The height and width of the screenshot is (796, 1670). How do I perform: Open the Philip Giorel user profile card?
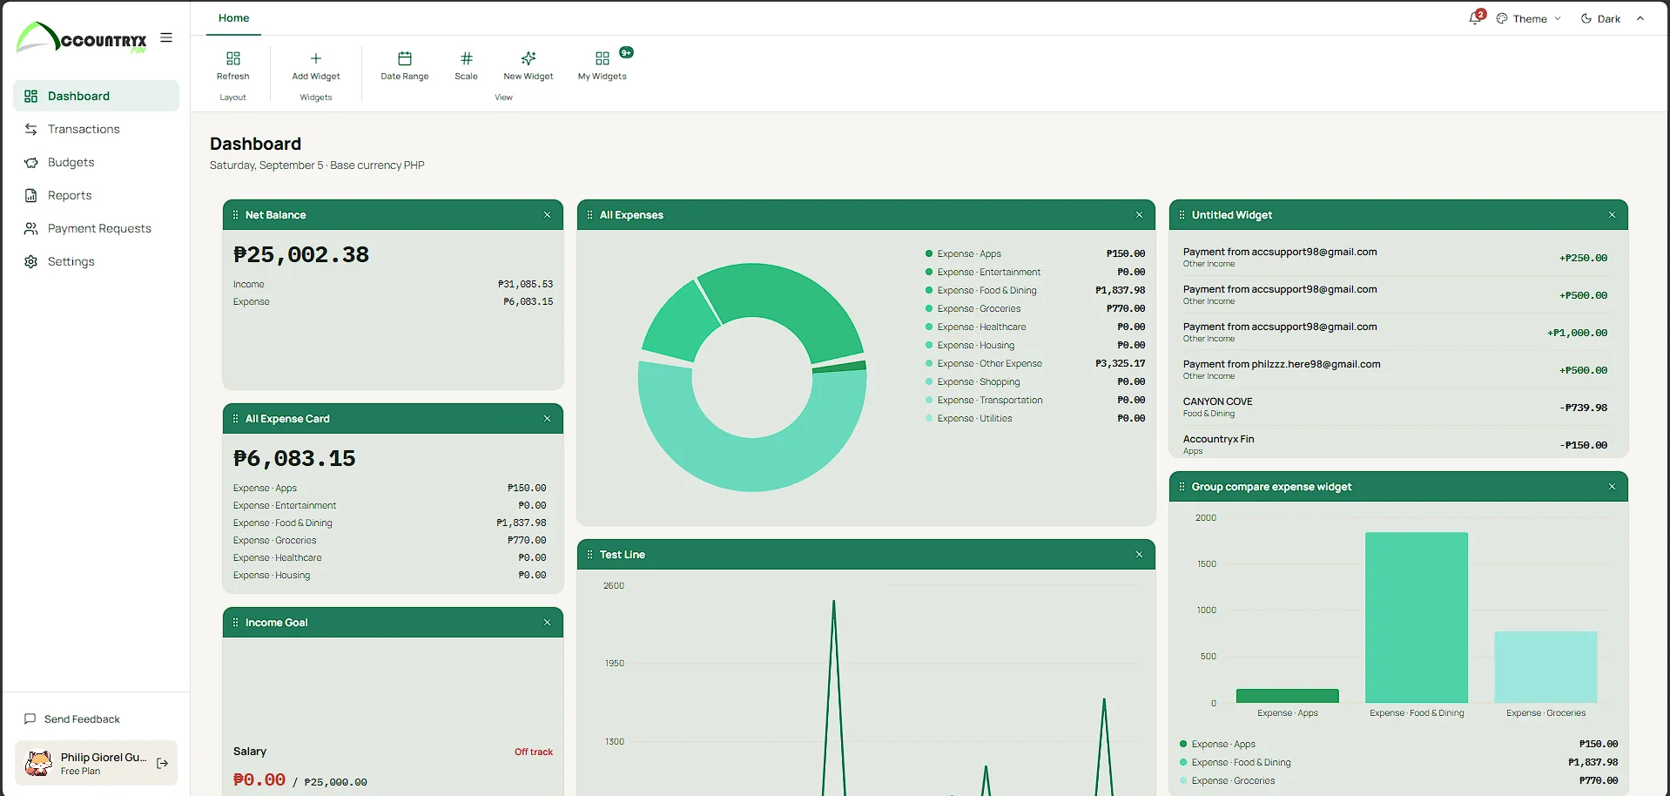pos(96,763)
